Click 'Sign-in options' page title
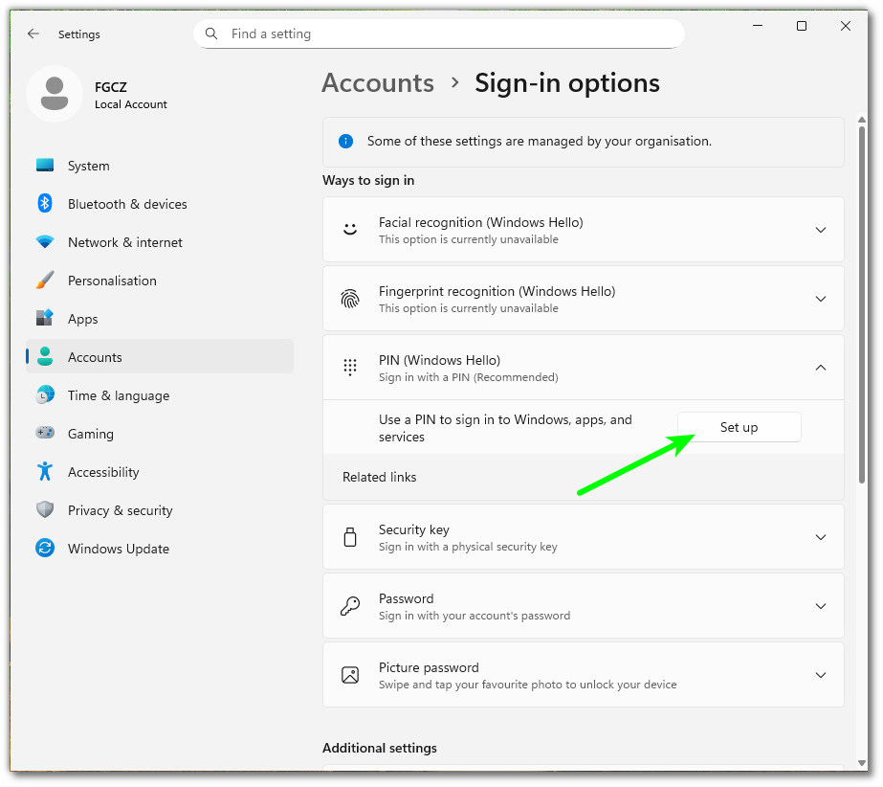This screenshot has width=883, height=787. [x=567, y=83]
